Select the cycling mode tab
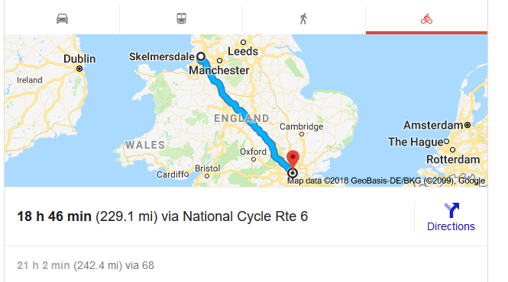The image size is (508, 282). [x=426, y=18]
